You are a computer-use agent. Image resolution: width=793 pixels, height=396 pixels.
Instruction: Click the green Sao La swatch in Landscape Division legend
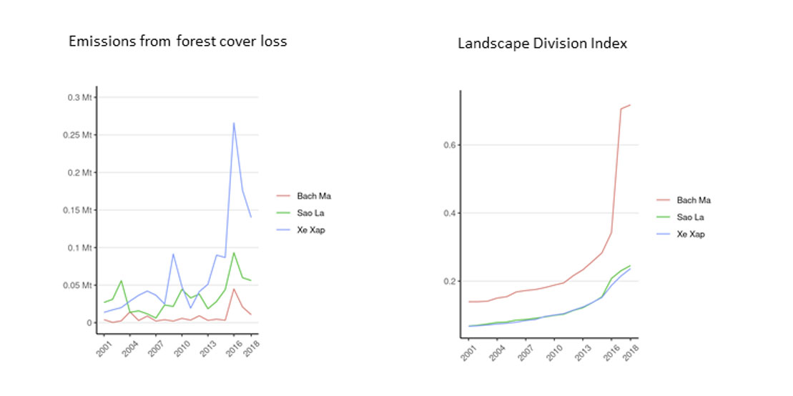pyautogui.click(x=664, y=217)
